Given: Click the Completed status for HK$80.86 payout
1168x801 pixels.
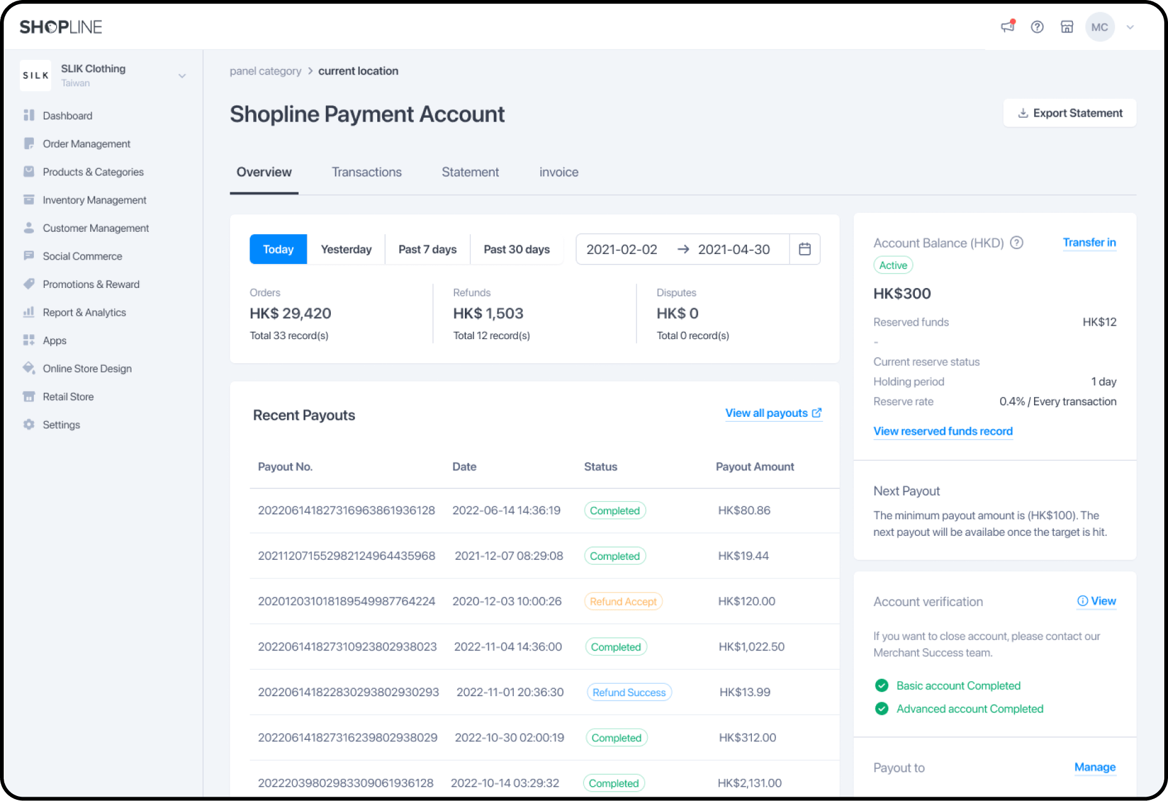Looking at the screenshot, I should (x=615, y=511).
